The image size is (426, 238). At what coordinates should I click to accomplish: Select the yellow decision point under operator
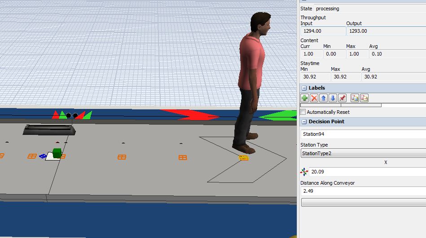[244, 158]
